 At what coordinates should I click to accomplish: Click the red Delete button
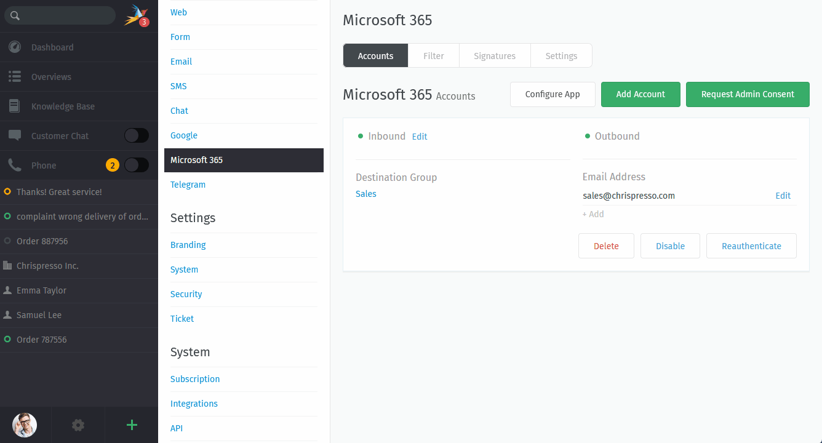[x=606, y=245]
